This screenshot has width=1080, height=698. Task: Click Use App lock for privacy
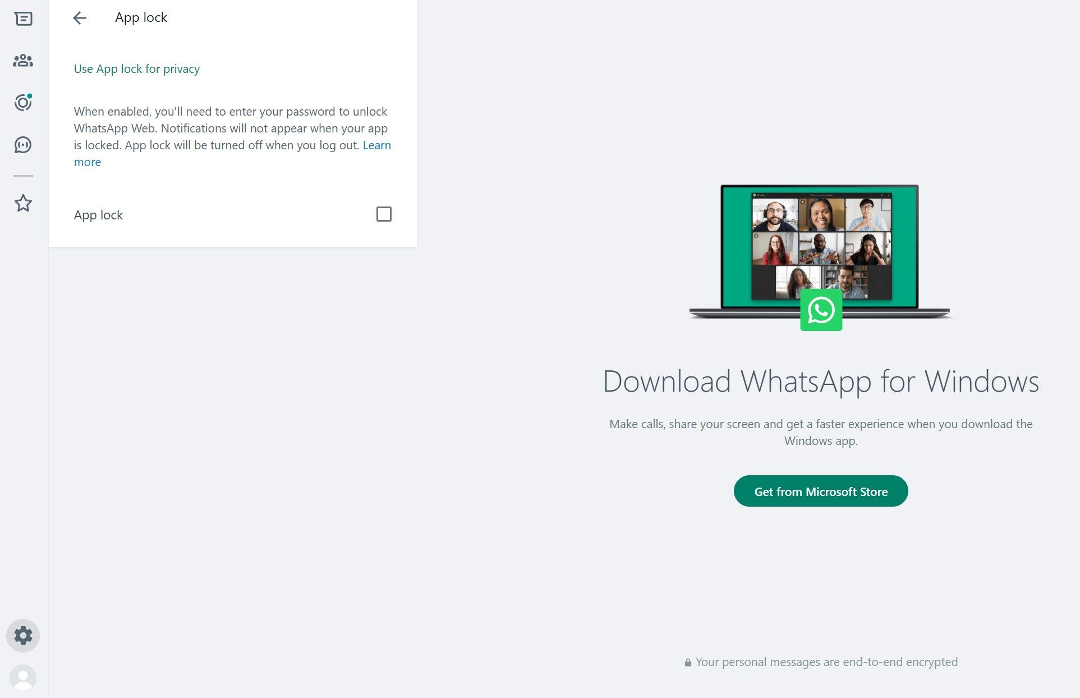click(x=137, y=68)
